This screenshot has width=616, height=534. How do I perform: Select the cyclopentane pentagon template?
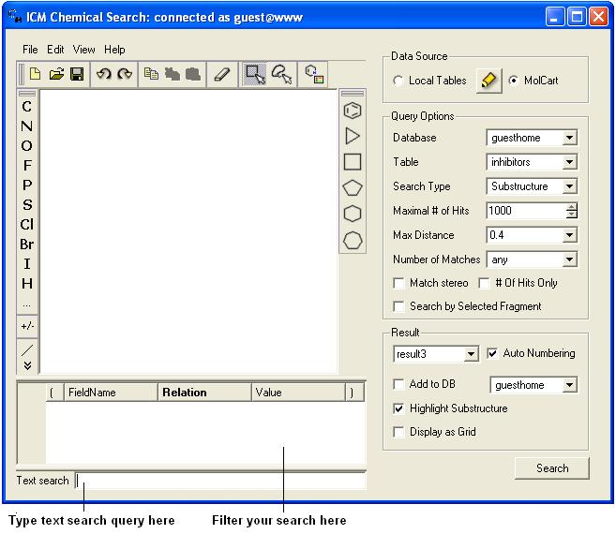(353, 187)
